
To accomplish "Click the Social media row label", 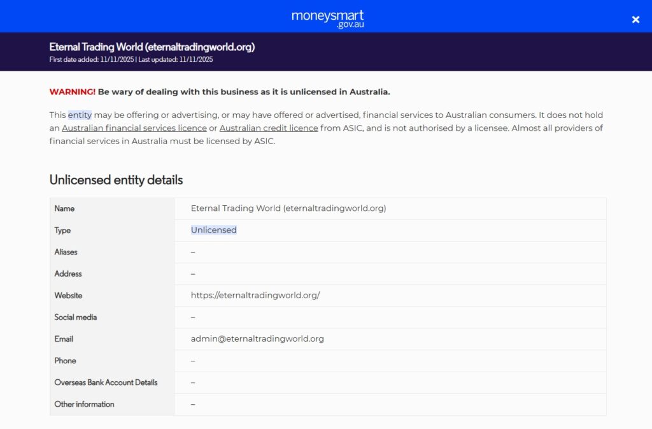I will tap(76, 317).
